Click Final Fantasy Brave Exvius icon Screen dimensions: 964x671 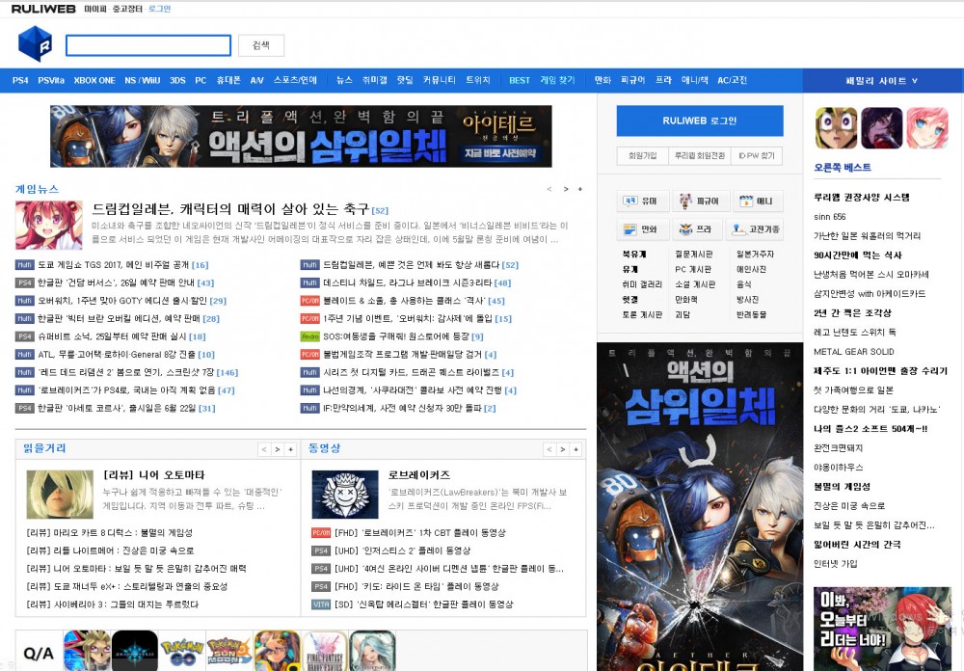(x=325, y=652)
